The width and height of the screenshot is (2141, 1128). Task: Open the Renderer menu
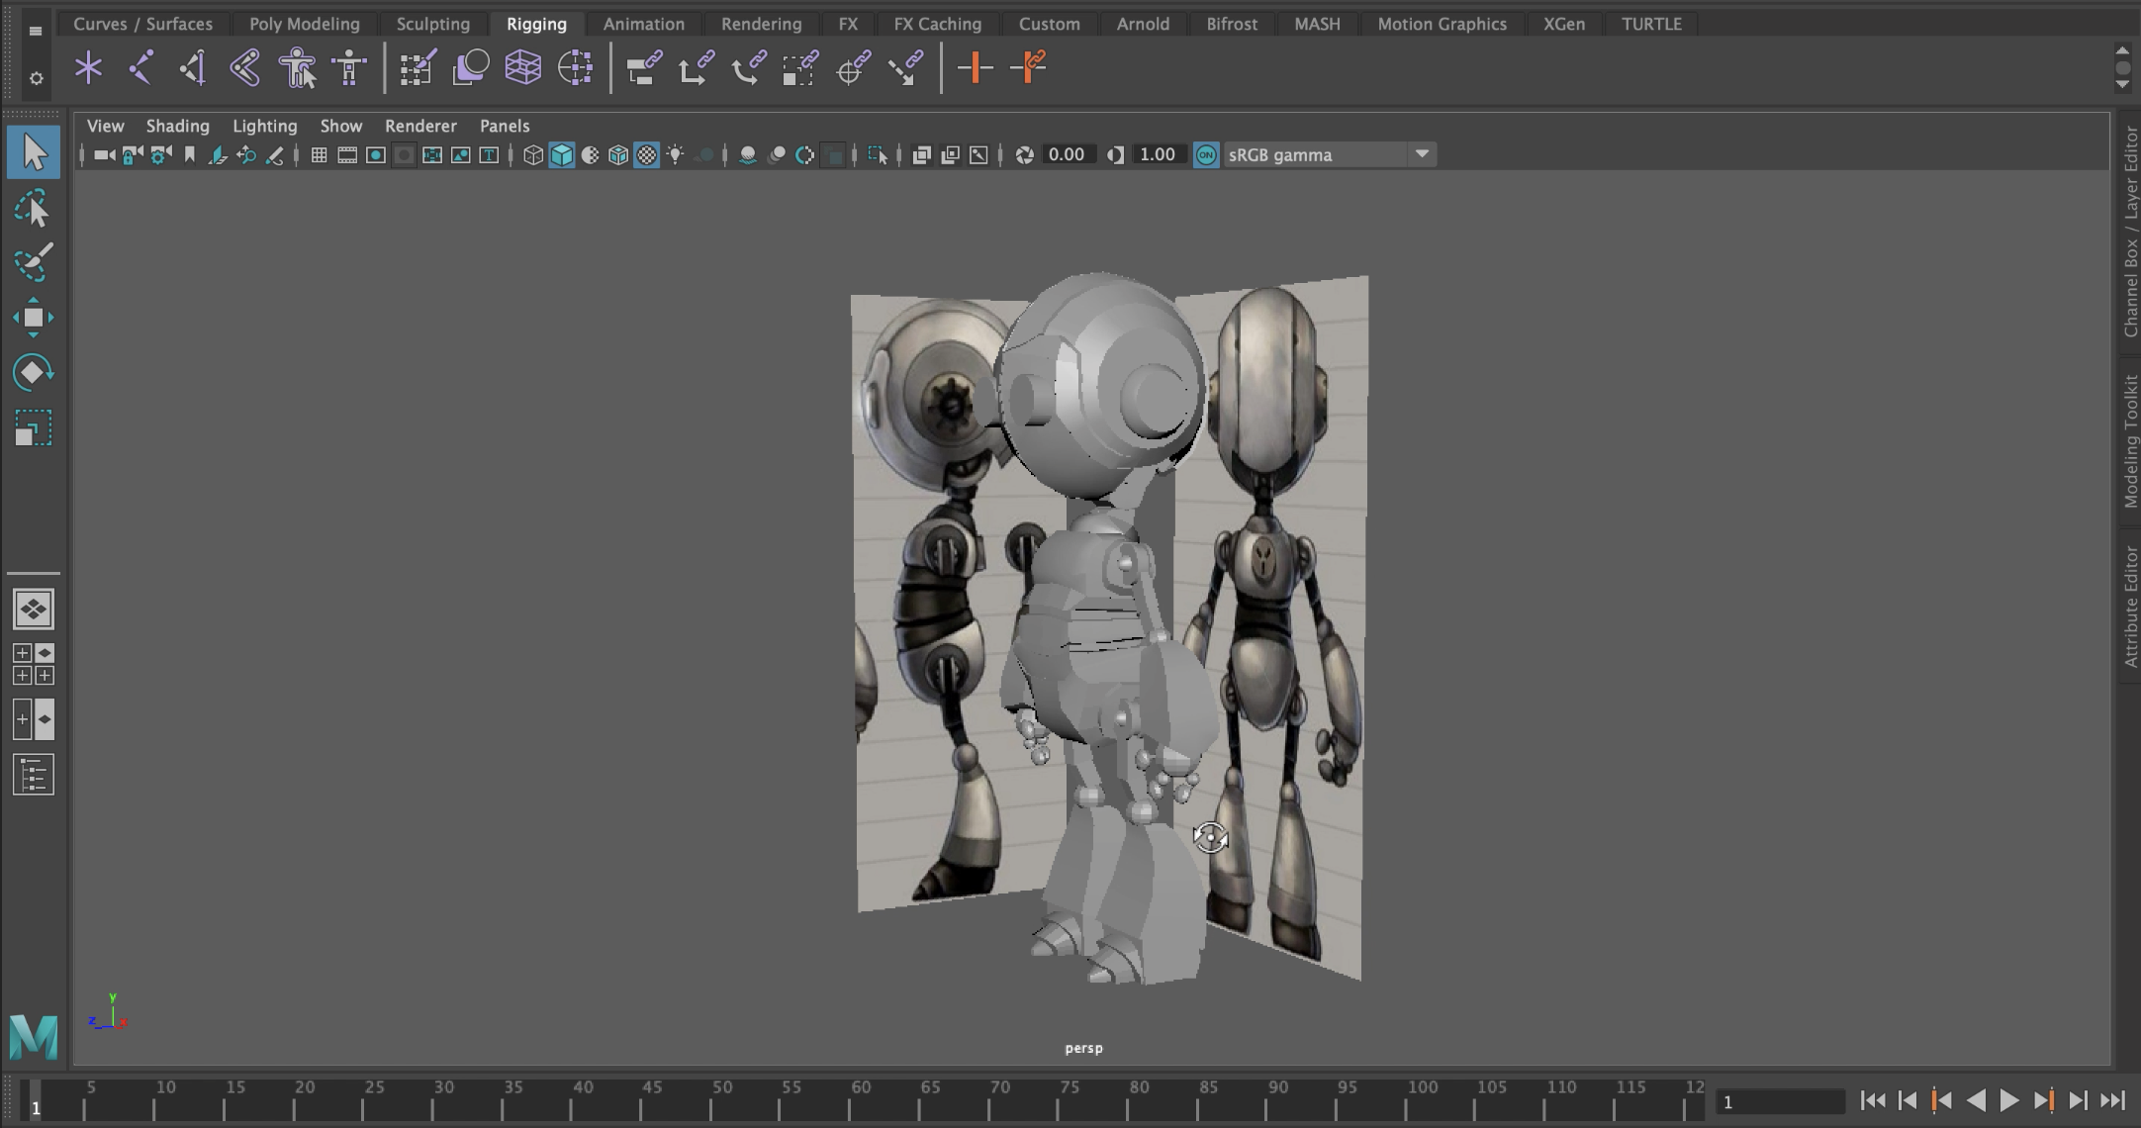(420, 126)
